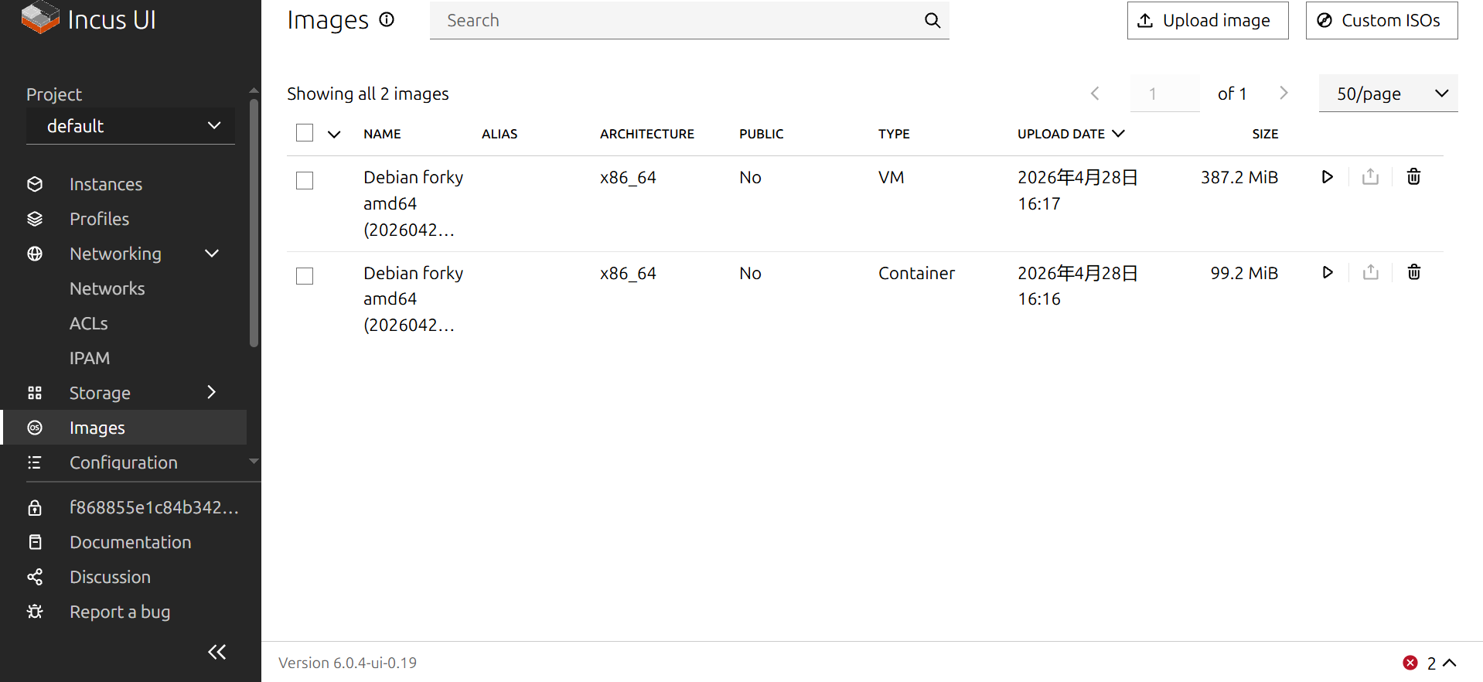This screenshot has width=1483, height=682.
Task: Open Profiles in the sidebar
Action: [99, 219]
